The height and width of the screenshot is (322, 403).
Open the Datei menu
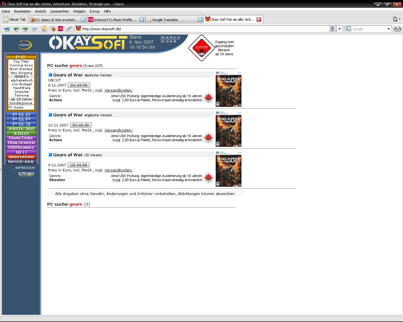coord(6,11)
